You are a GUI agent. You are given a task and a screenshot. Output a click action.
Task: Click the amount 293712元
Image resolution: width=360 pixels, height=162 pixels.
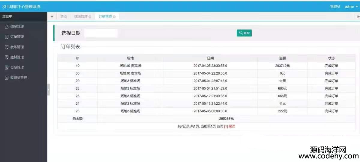(x=282, y=66)
